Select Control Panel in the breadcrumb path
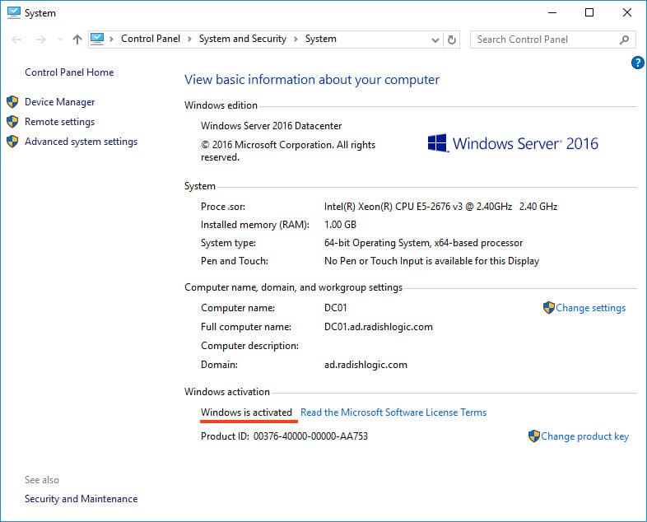 151,39
